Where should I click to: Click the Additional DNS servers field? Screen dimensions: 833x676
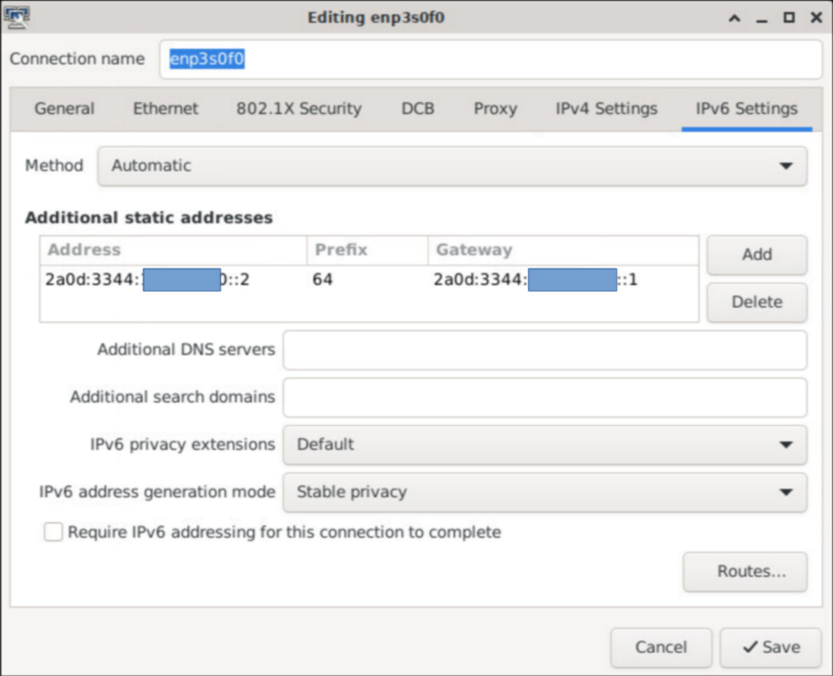pos(545,350)
